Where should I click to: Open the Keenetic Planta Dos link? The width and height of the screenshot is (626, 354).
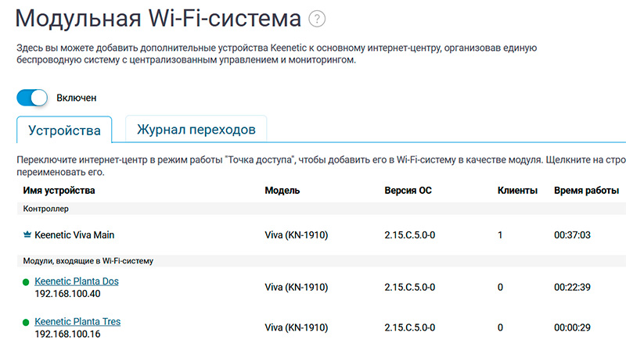coord(77,281)
